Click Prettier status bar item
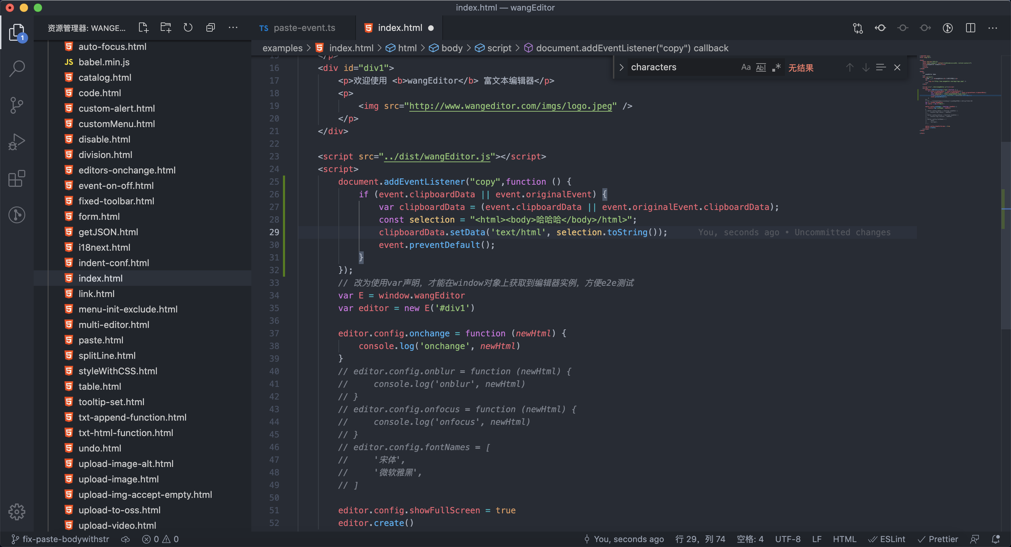This screenshot has width=1011, height=547. (x=938, y=539)
